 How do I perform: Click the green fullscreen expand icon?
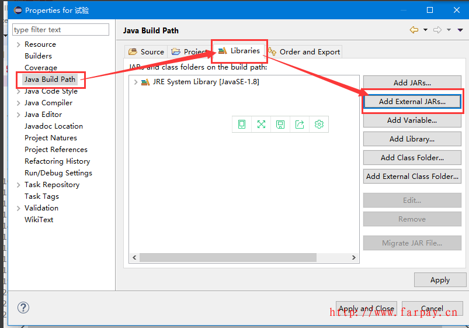261,124
